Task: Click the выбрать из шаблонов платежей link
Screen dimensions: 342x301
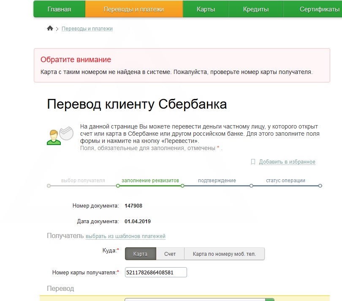Action: pyautogui.click(x=125, y=236)
